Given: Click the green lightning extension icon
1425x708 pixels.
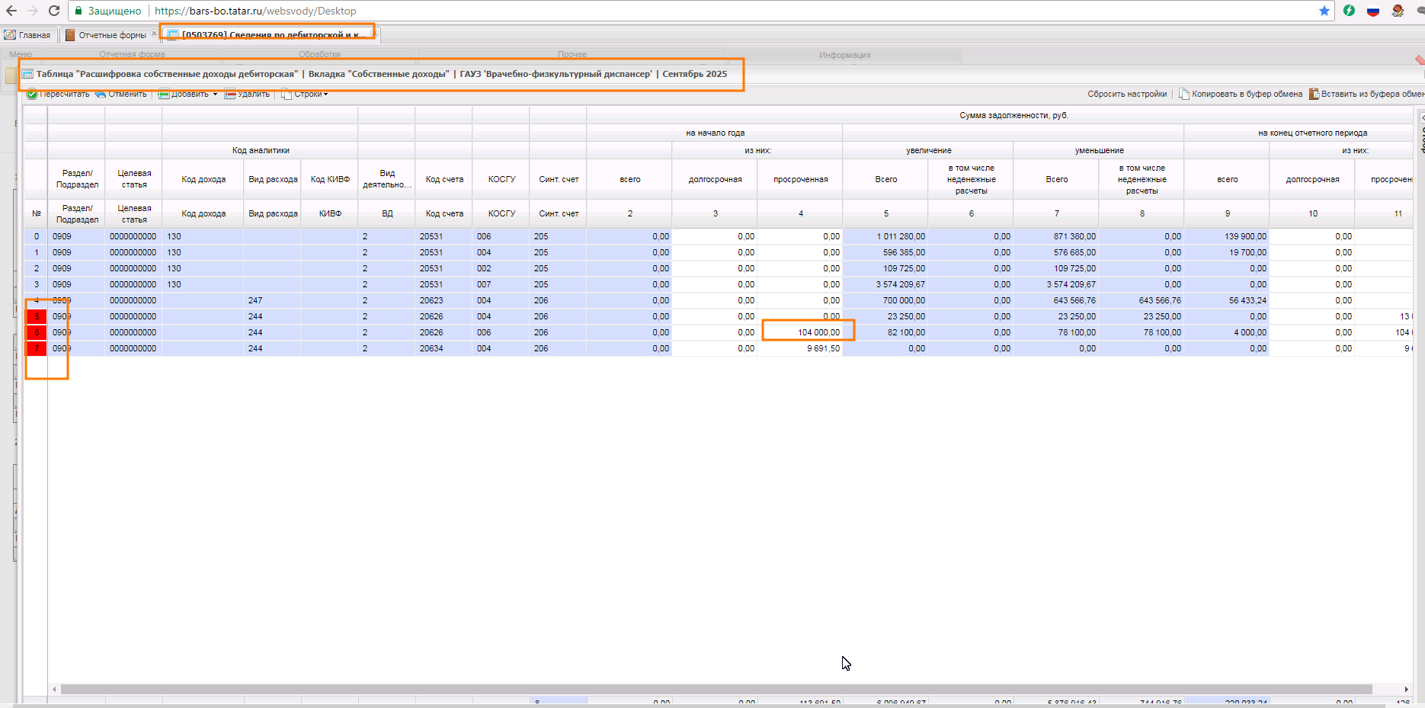Looking at the screenshot, I should point(1349,11).
